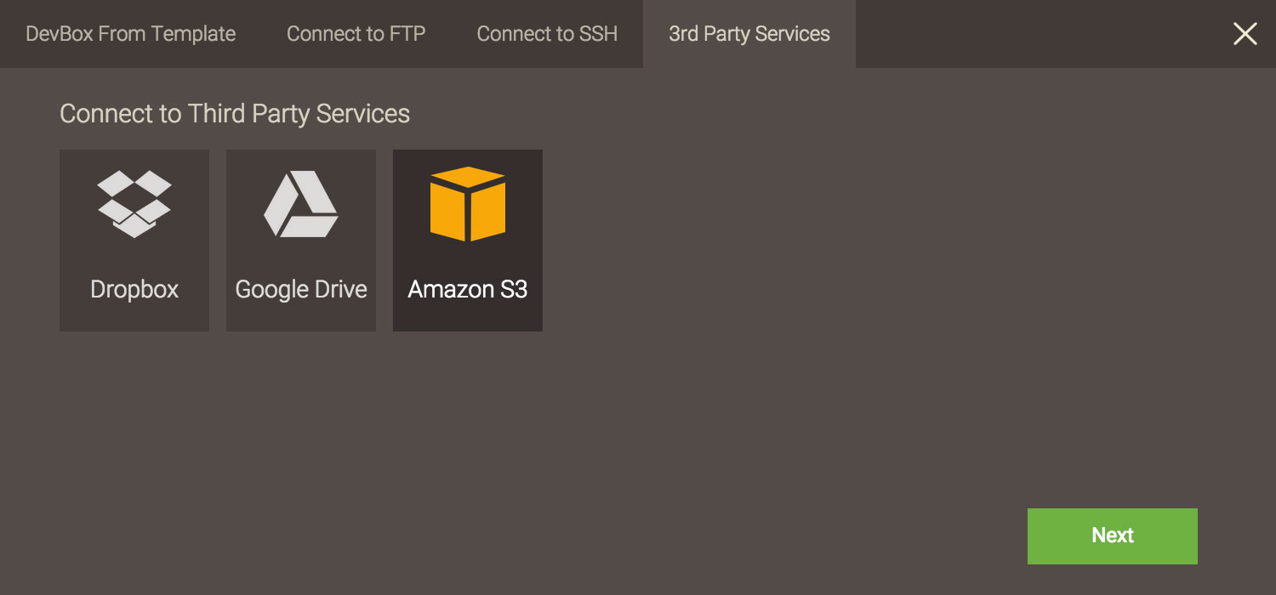Click the 'Connect to Third Party Services' heading
This screenshot has width=1276, height=595.
[x=235, y=114]
